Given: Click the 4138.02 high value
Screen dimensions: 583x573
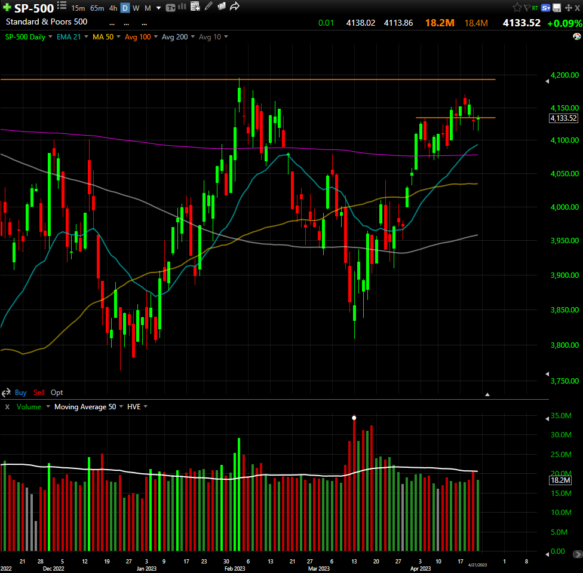Looking at the screenshot, I should pyautogui.click(x=361, y=23).
